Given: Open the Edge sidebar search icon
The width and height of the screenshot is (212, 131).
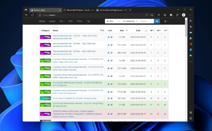Looking at the screenshot, I should point(191,21).
